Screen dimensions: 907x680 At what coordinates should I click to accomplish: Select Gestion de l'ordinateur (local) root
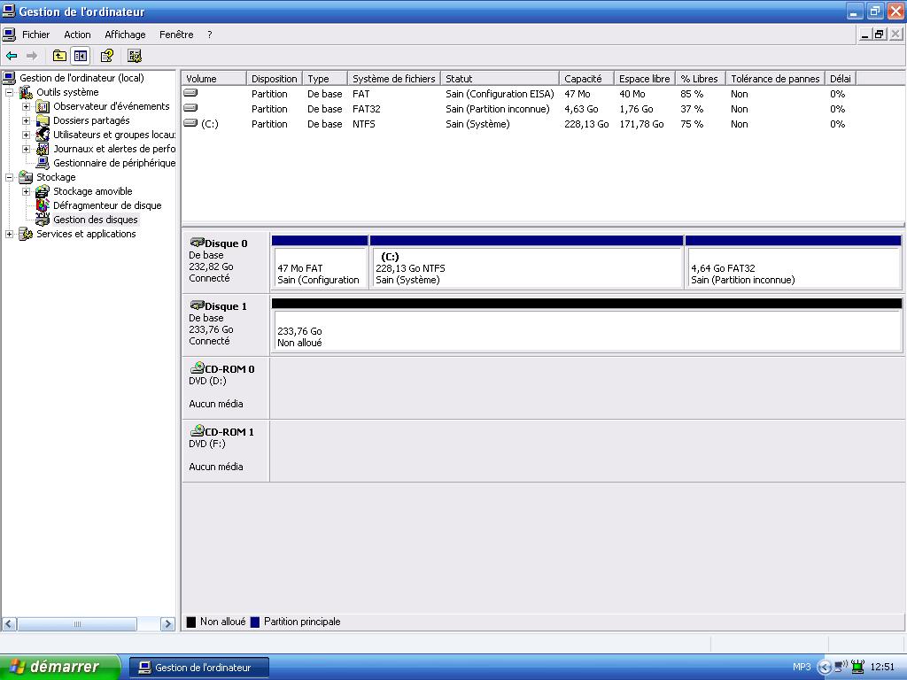81,78
